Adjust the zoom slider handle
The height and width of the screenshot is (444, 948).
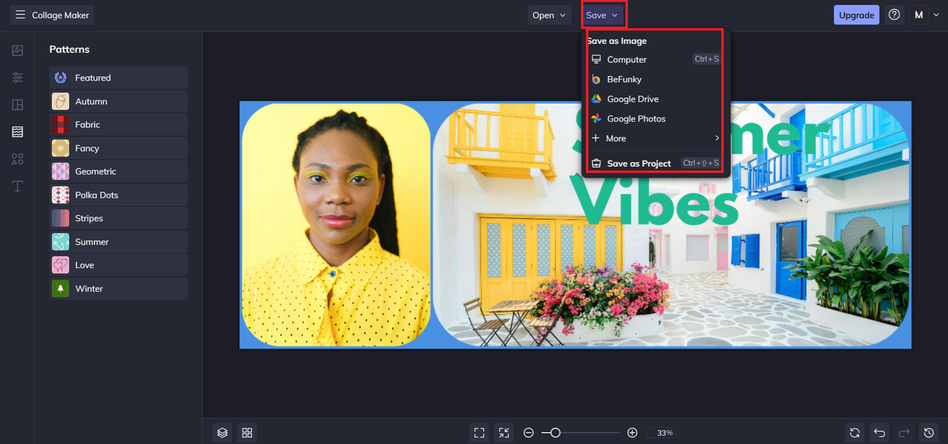(555, 432)
